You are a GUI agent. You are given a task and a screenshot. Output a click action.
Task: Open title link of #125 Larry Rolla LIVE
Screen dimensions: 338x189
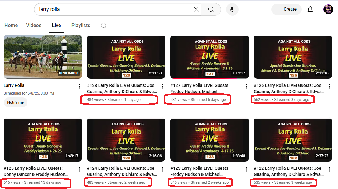(36, 171)
